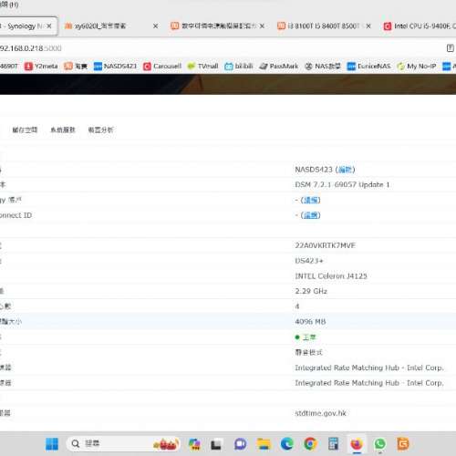Open the EuniceNAS bookmark
456x456 pixels.
pos(368,67)
